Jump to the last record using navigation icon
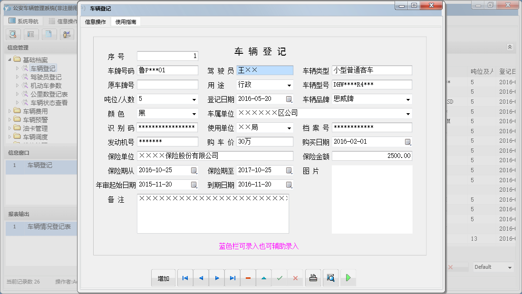 [x=232, y=277]
